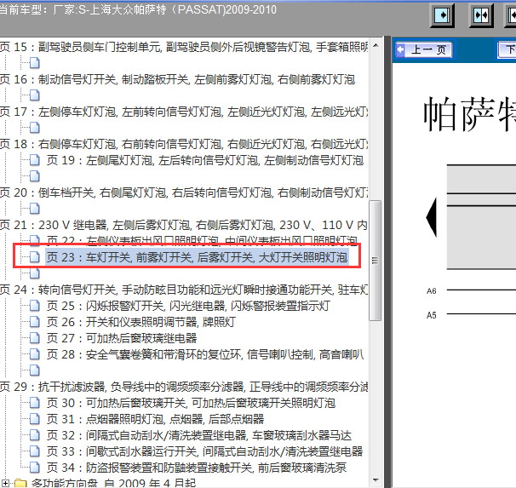Click the document icon beside 页 27
This screenshot has width=516, height=488.
tap(34, 338)
